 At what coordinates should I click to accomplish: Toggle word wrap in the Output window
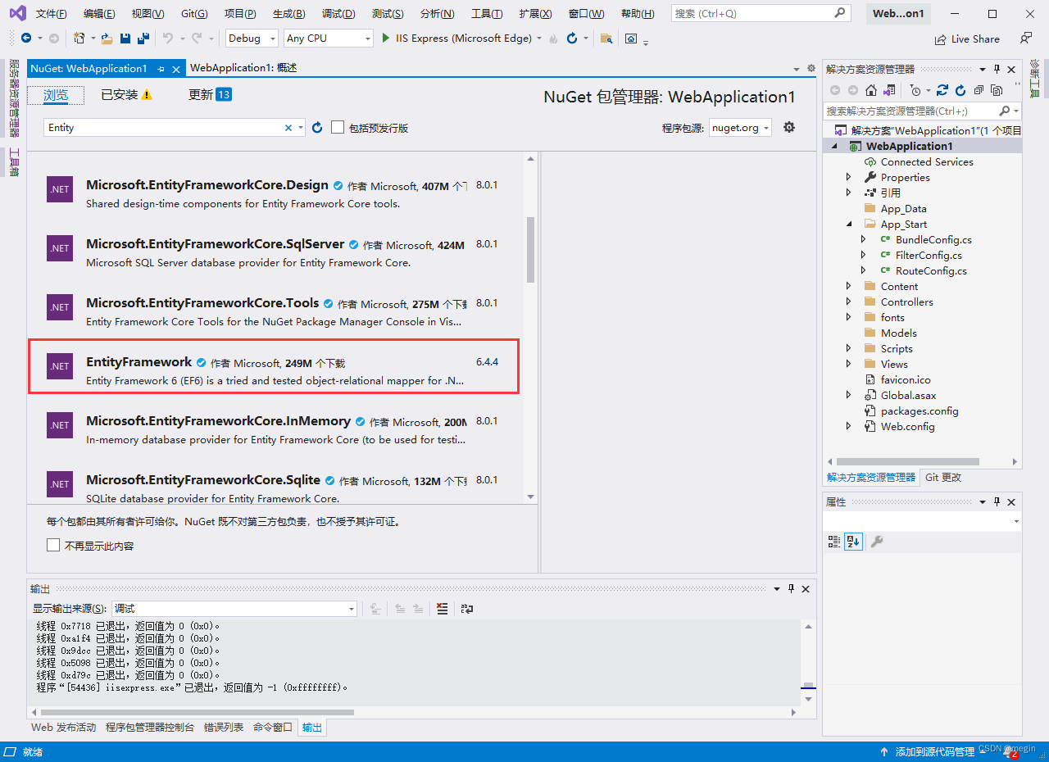coord(467,608)
